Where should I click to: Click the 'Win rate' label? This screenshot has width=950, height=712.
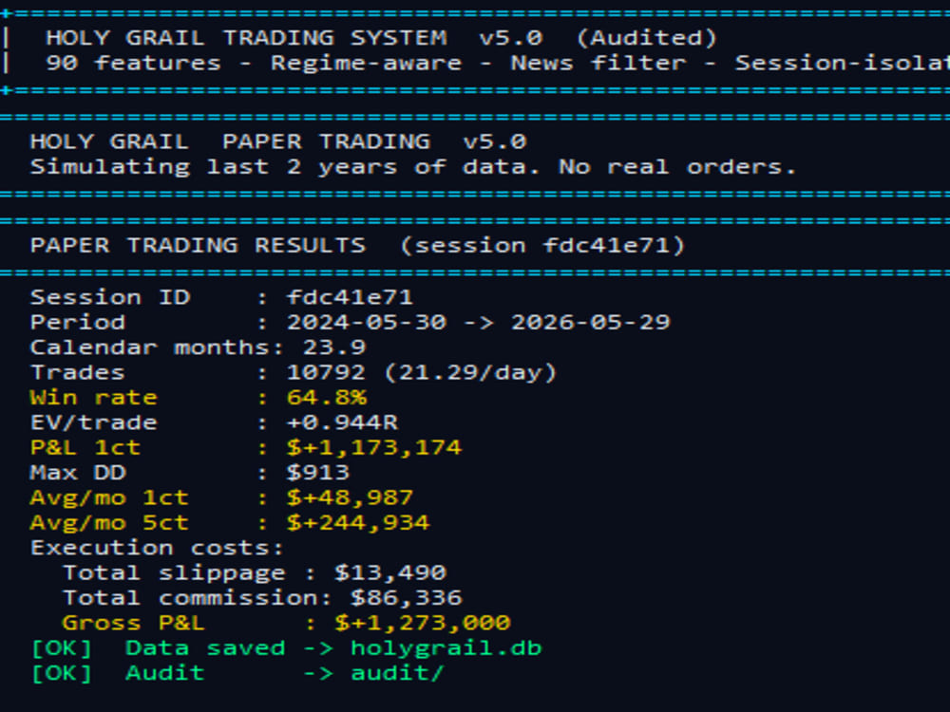(x=93, y=397)
